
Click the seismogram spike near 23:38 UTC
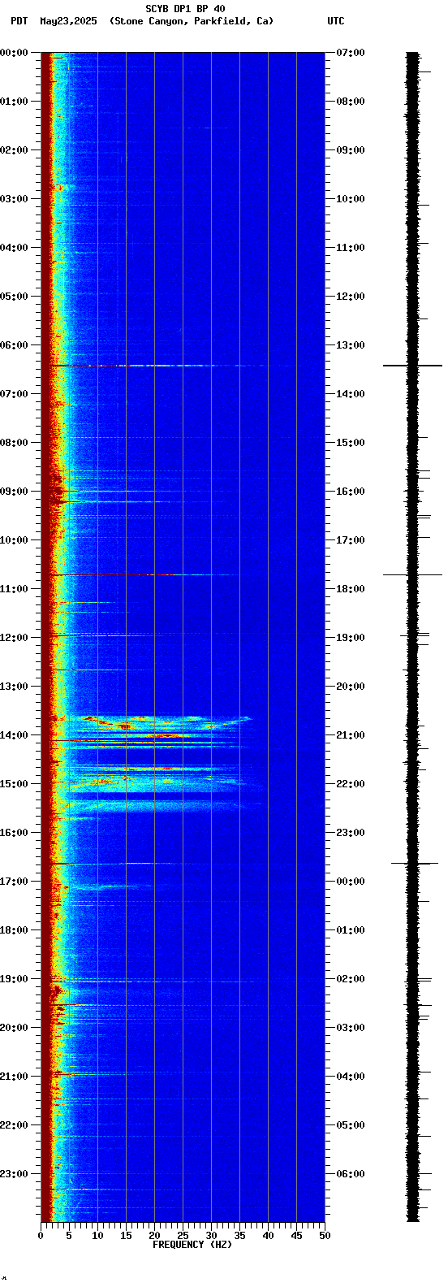click(414, 863)
